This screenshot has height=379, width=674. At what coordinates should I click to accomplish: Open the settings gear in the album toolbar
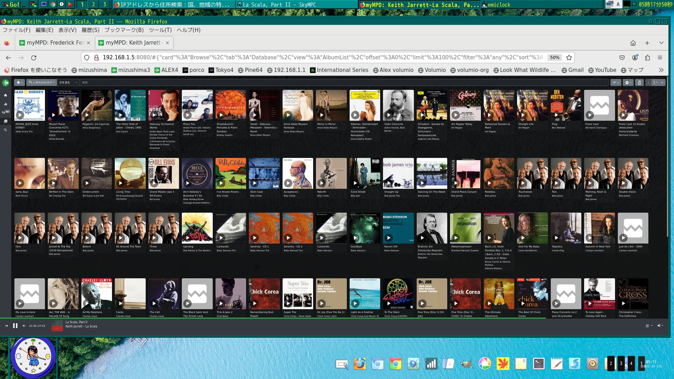coord(628,82)
